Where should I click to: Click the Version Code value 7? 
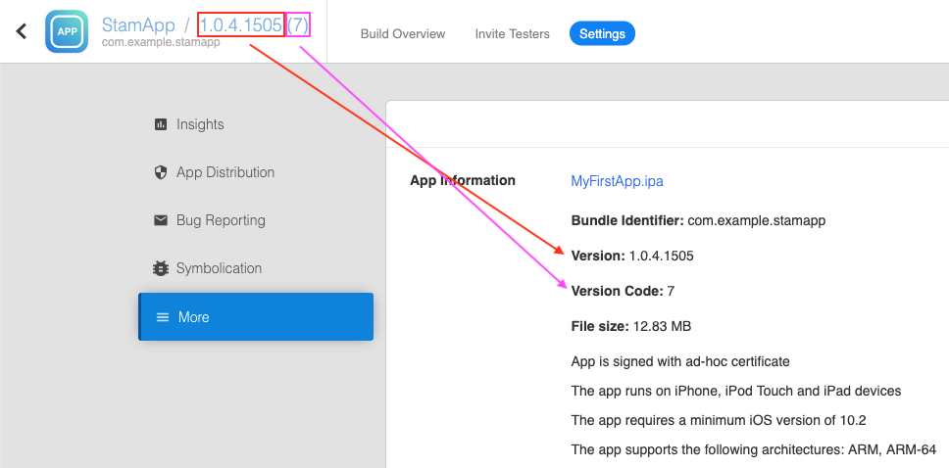point(671,291)
